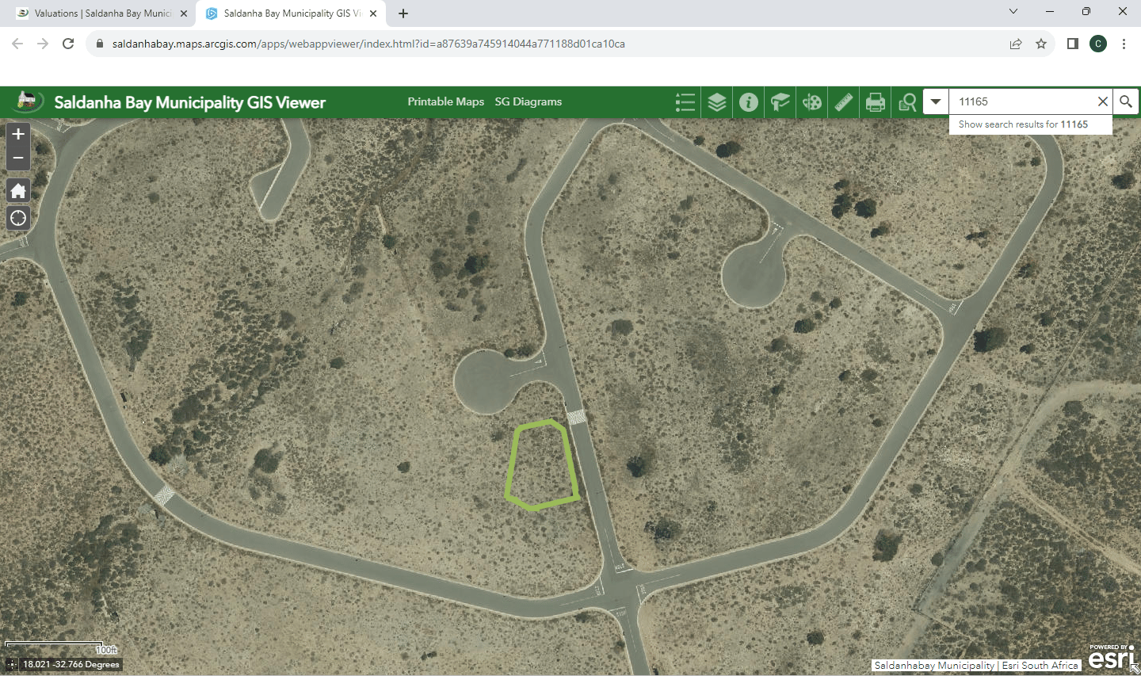Open the graduation cap bookmark widget

780,102
